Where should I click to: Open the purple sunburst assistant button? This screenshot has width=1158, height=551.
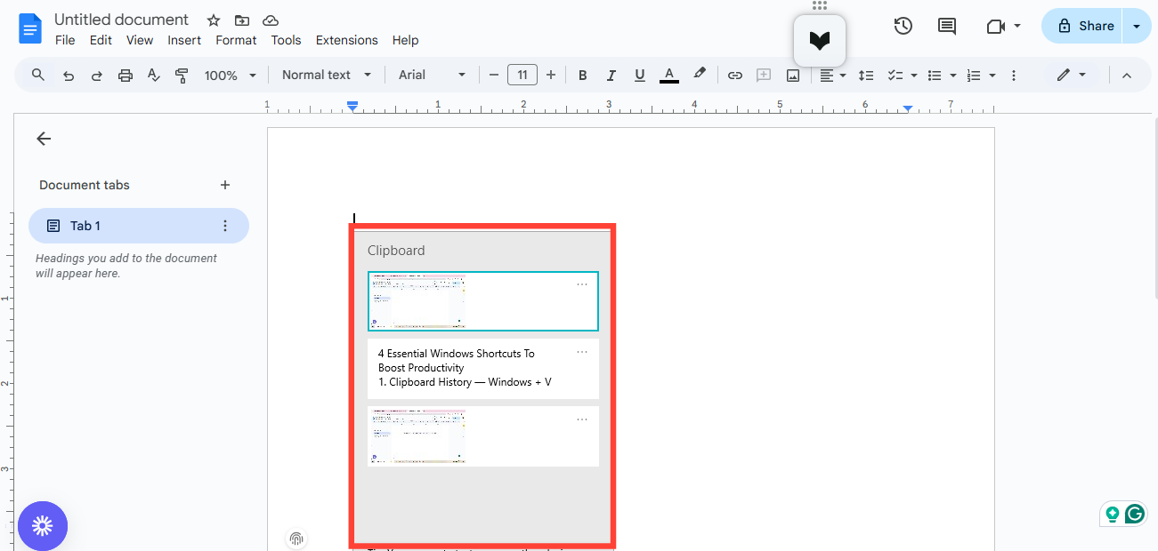click(x=43, y=525)
